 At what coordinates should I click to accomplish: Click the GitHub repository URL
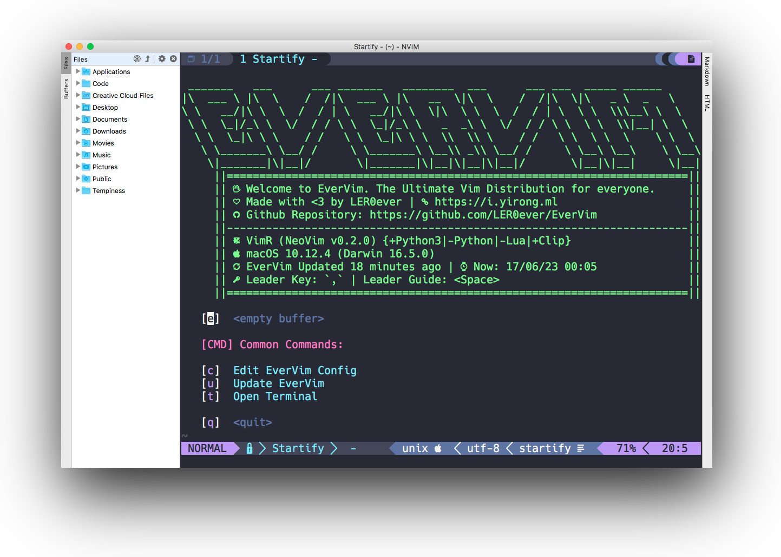(x=483, y=215)
